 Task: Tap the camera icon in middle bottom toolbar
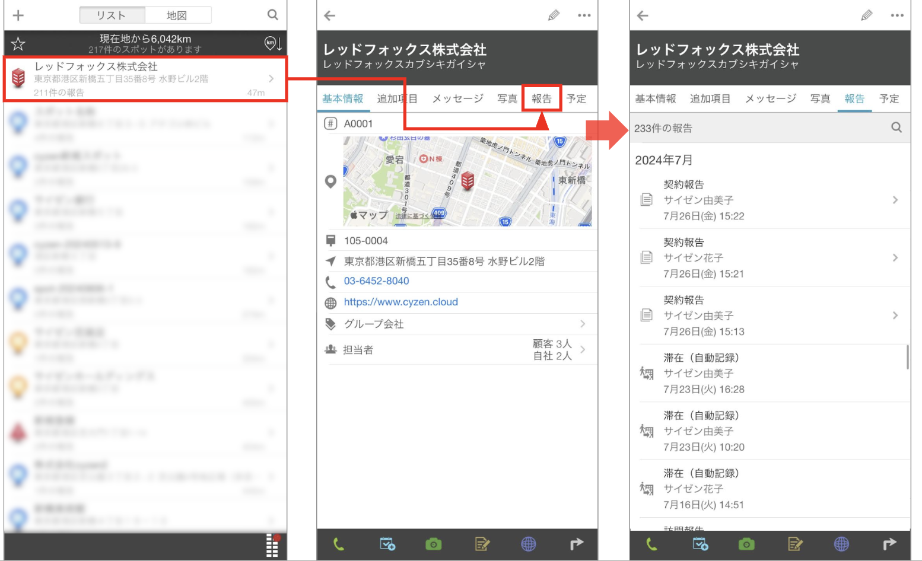(434, 544)
